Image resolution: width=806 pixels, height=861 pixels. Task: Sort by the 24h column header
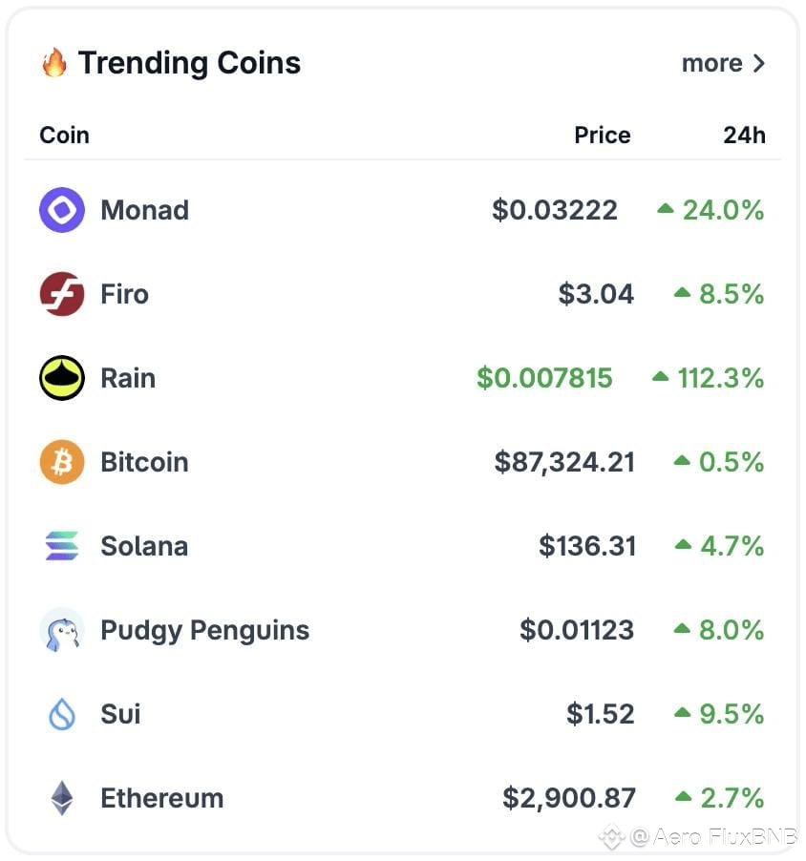tap(744, 136)
